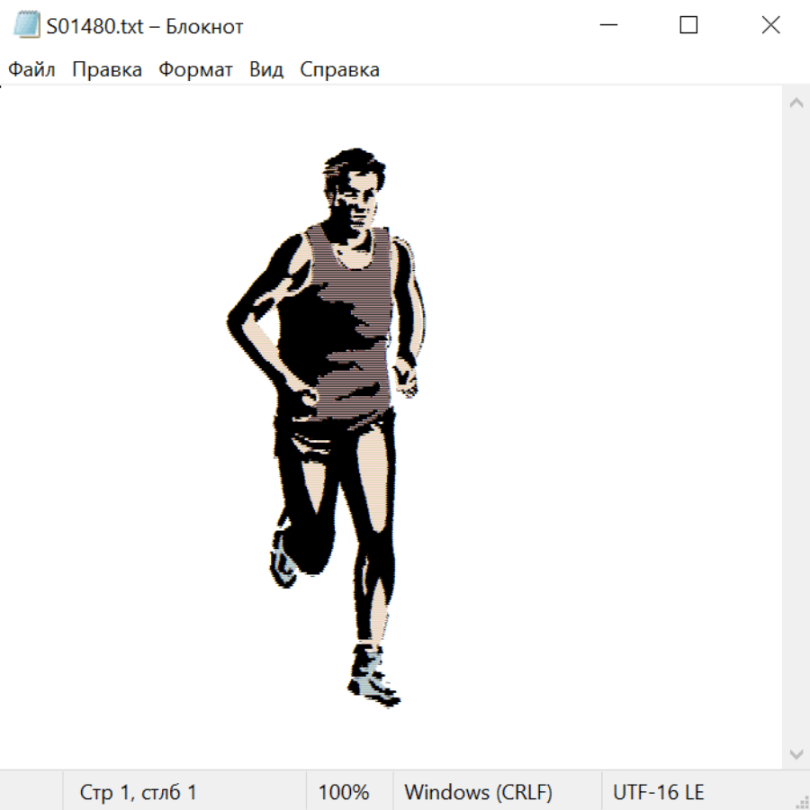Viewport: 810px width, 810px height.
Task: Click the UTF-16 LE encoding indicator
Action: pos(658,792)
